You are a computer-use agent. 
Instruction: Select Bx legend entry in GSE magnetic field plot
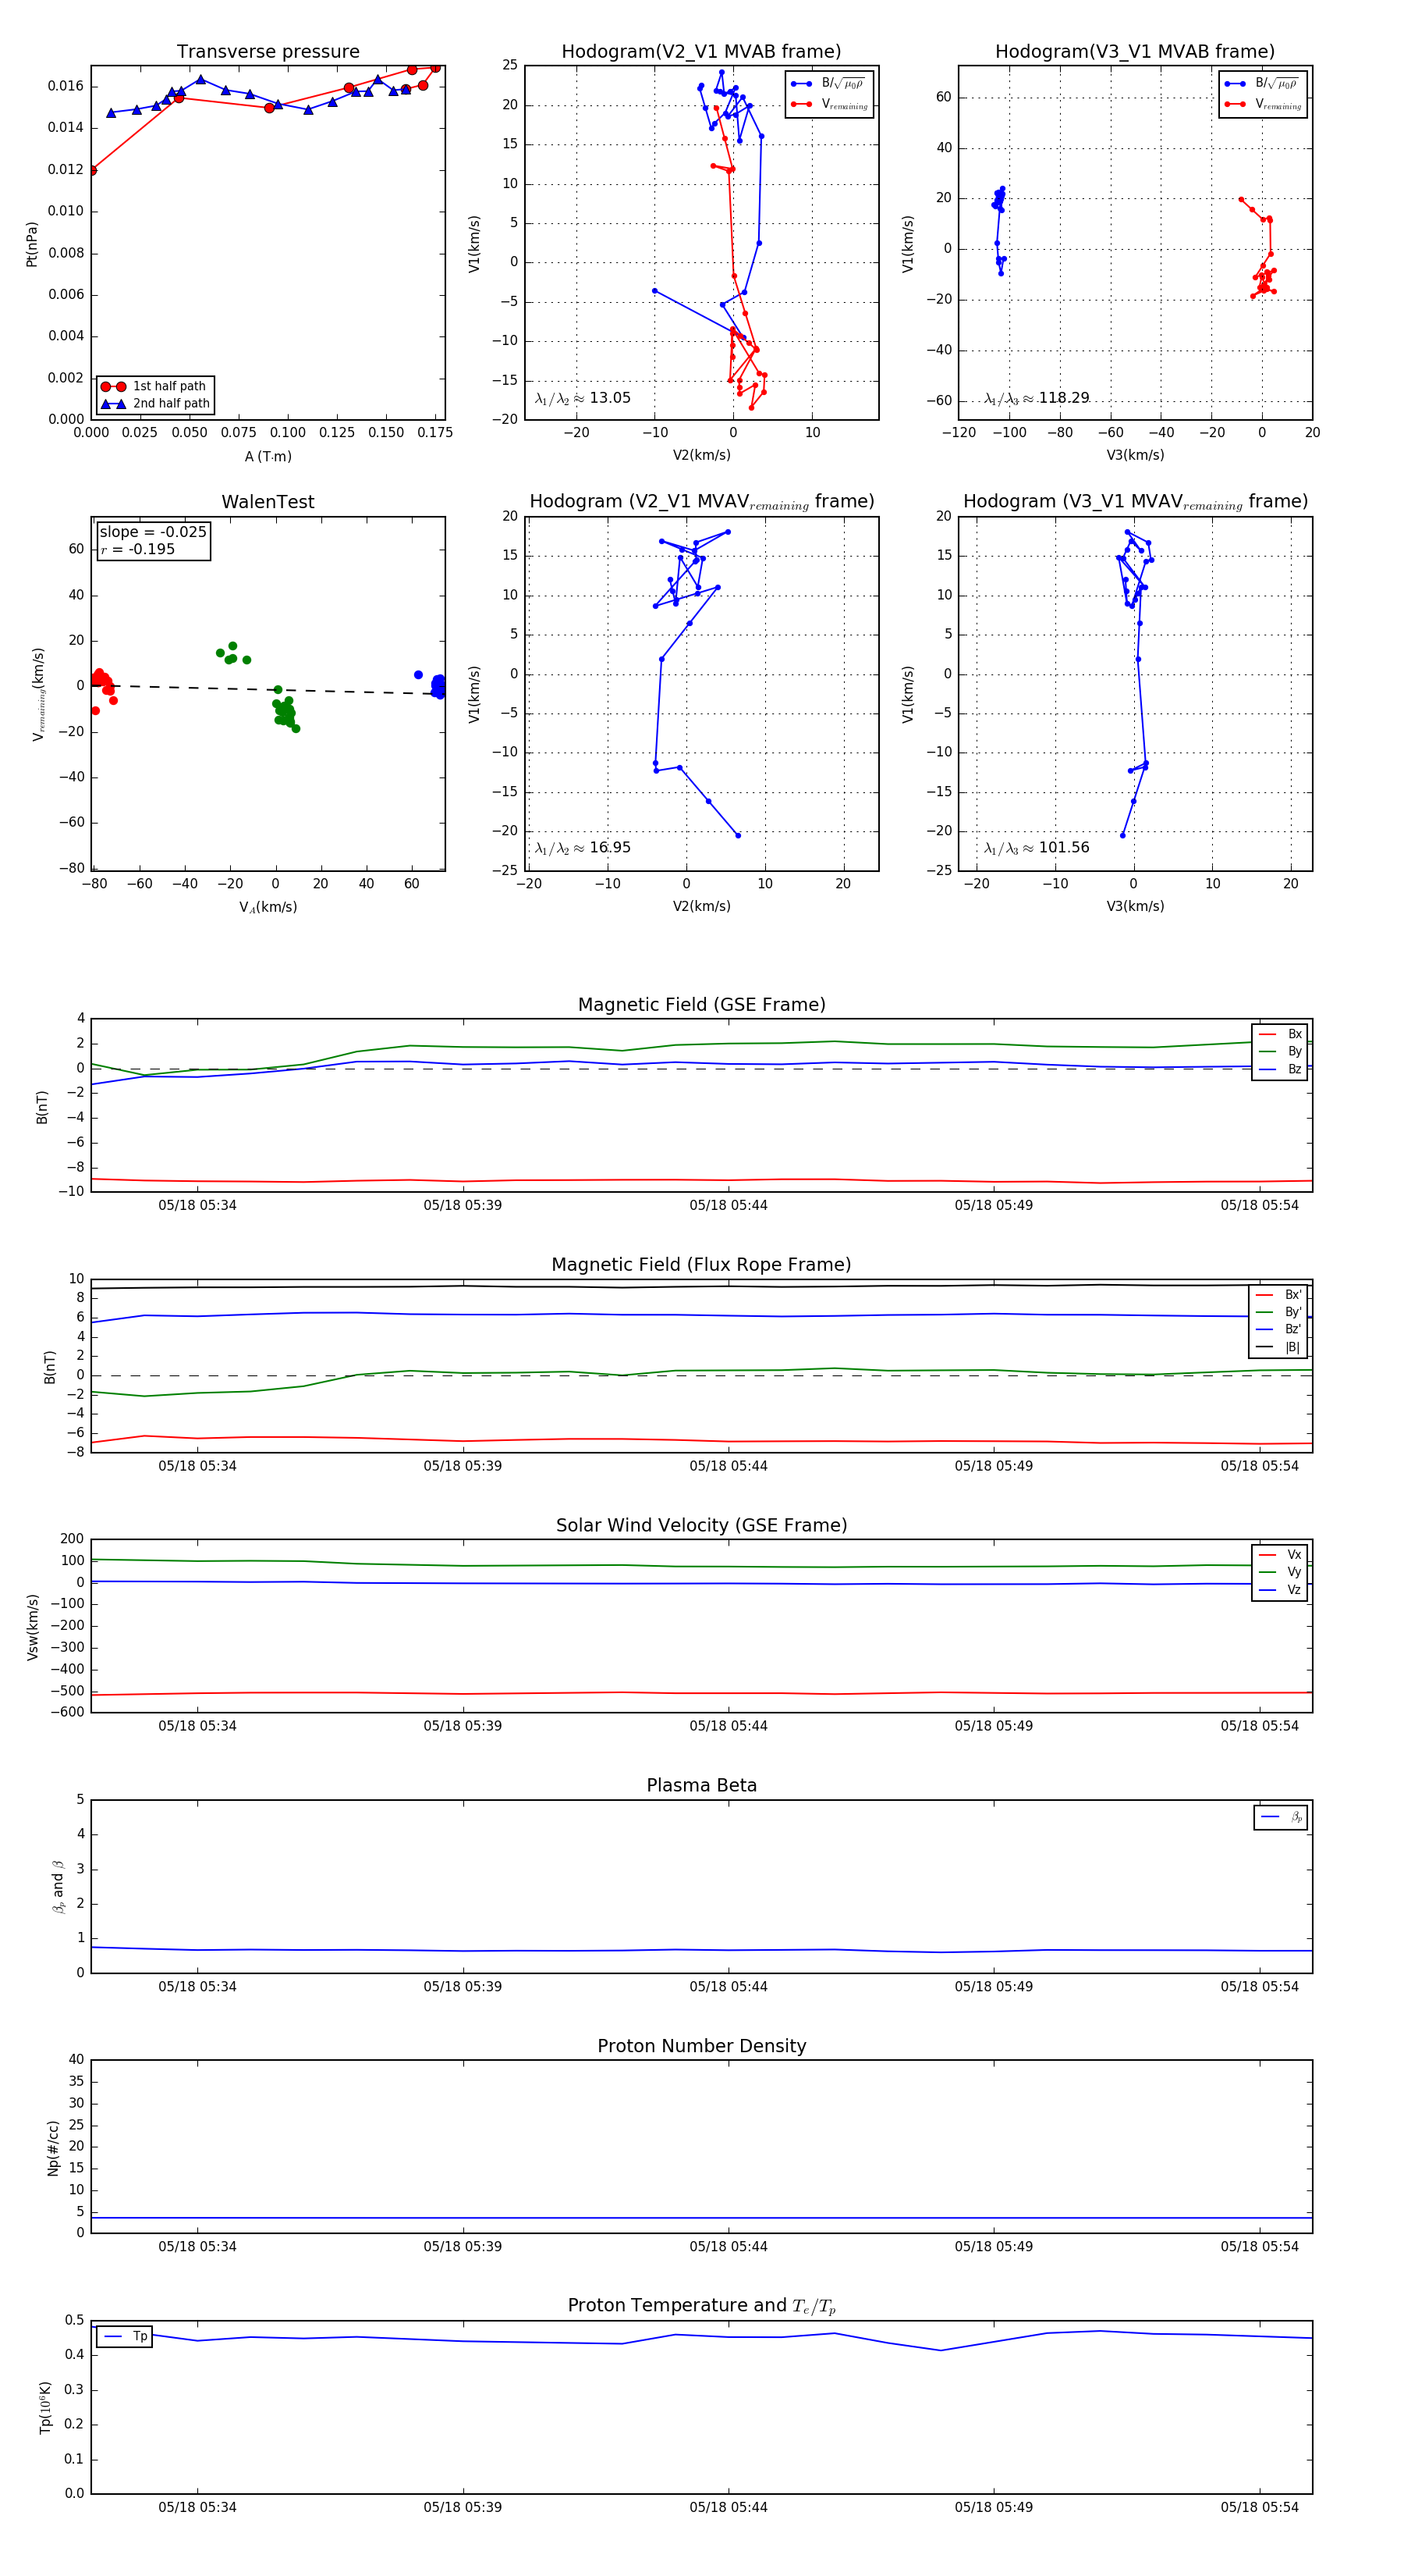tap(1280, 1034)
